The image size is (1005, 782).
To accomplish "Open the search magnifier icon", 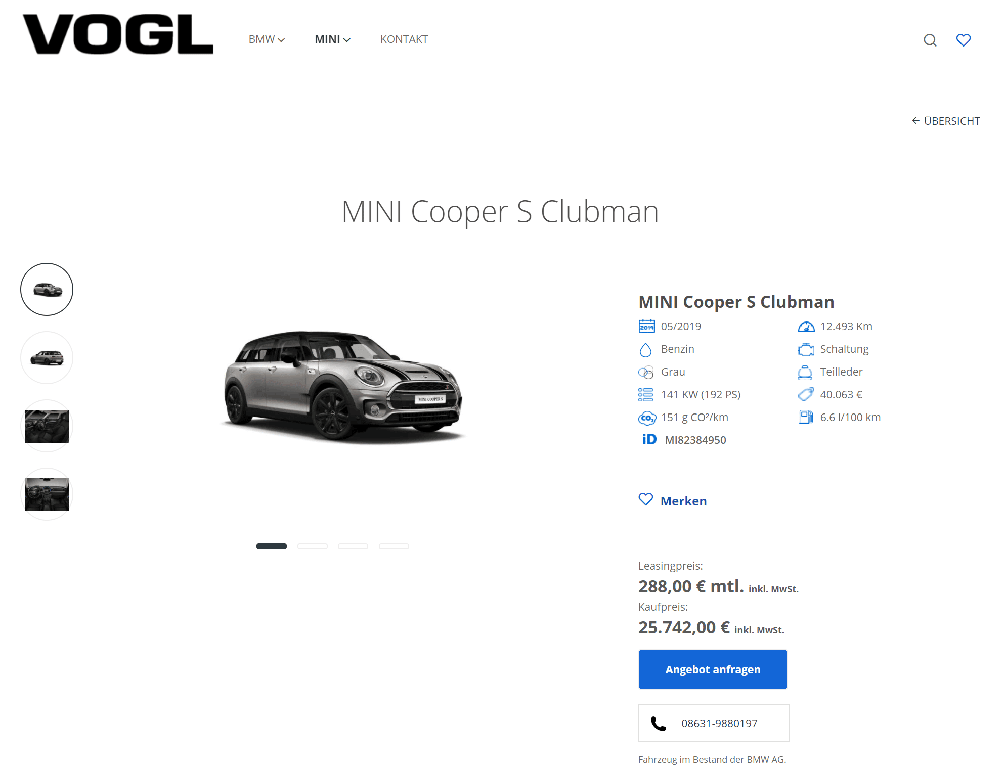I will 930,40.
